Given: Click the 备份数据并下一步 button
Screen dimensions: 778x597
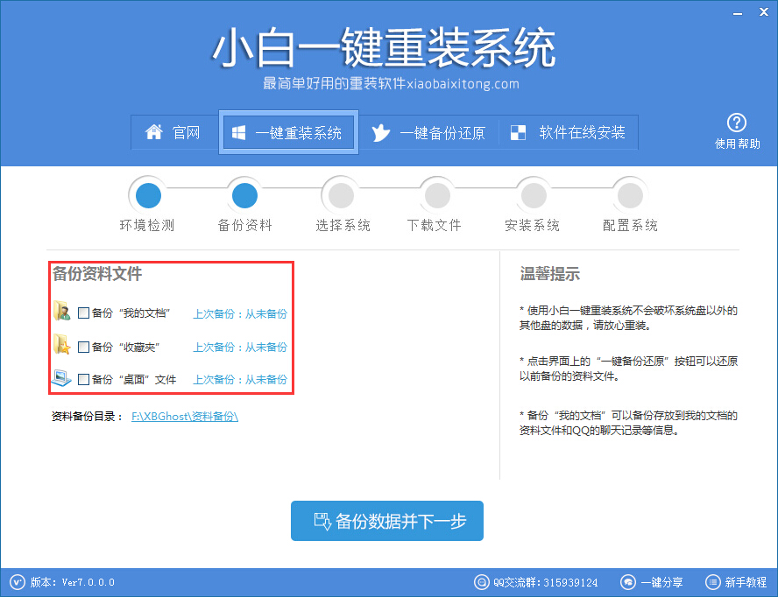Looking at the screenshot, I should pos(386,522).
